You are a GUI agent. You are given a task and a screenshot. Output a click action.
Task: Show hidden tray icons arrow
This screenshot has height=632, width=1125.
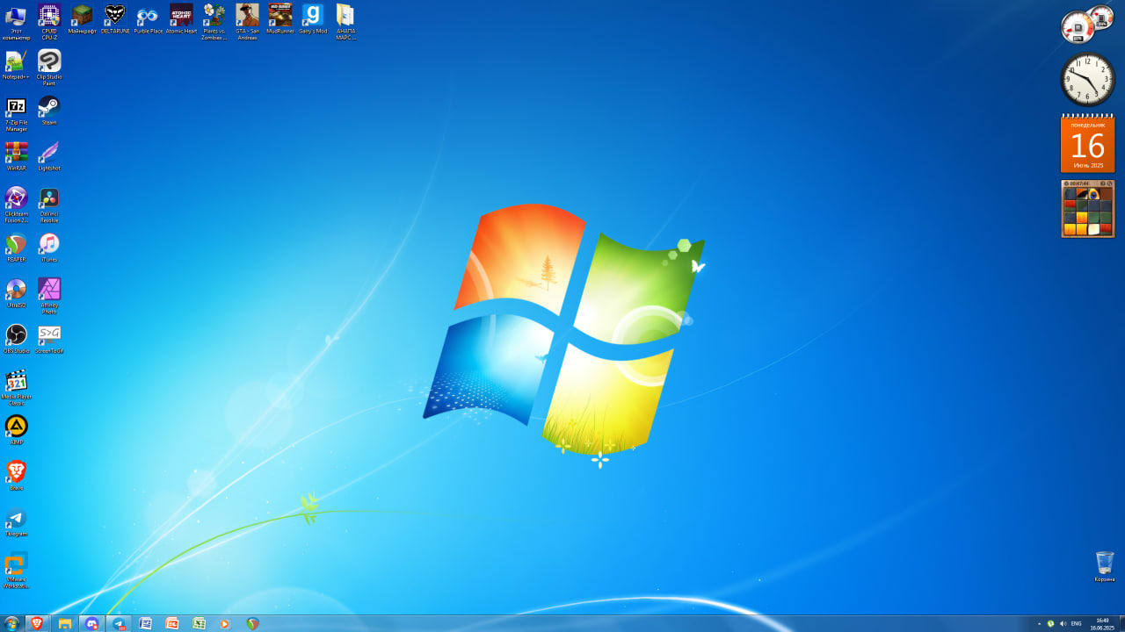[x=1039, y=623]
